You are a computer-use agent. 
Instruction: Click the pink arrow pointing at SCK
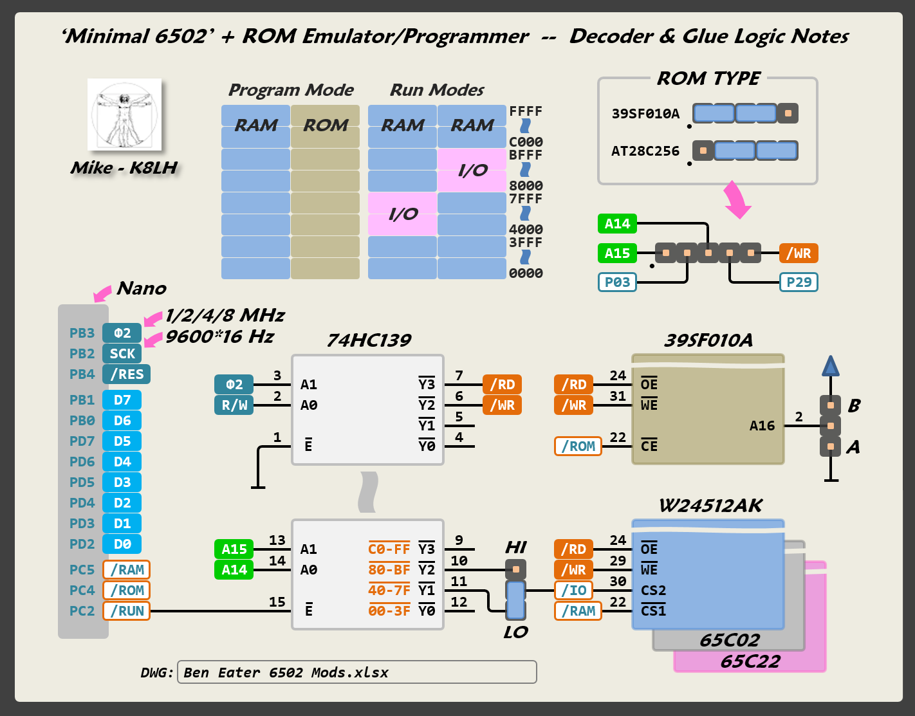152,340
